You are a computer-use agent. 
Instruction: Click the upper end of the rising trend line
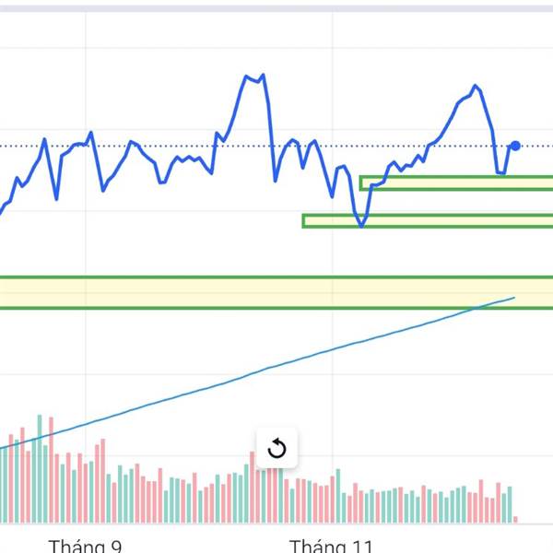(x=513, y=298)
